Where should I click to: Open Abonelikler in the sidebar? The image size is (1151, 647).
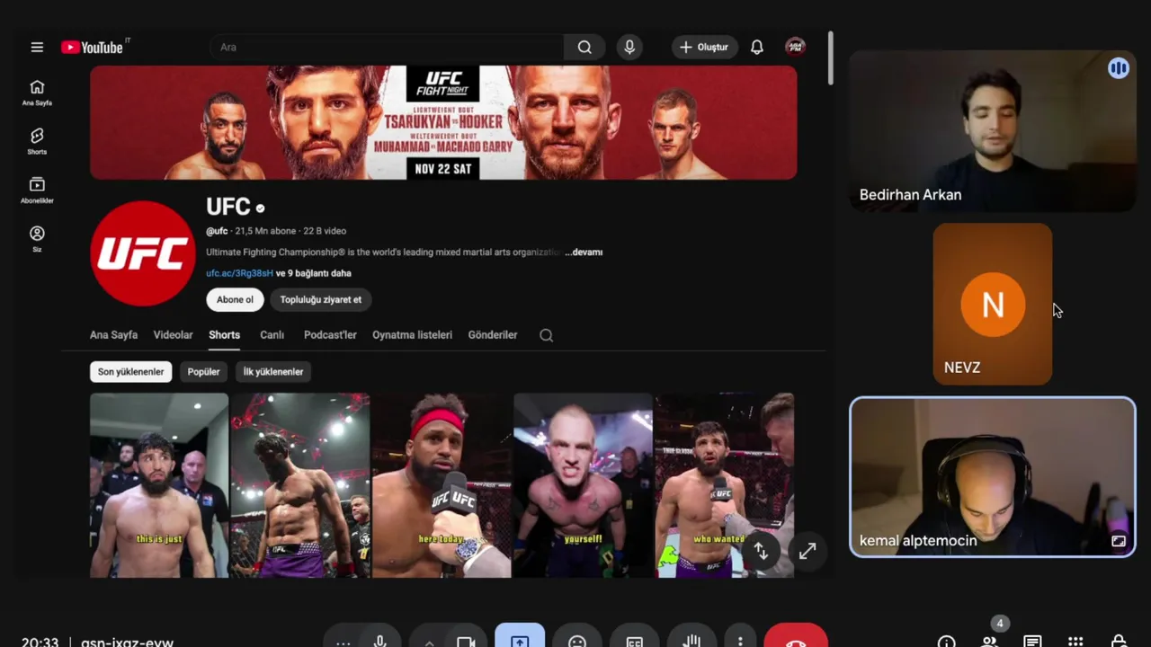37,190
